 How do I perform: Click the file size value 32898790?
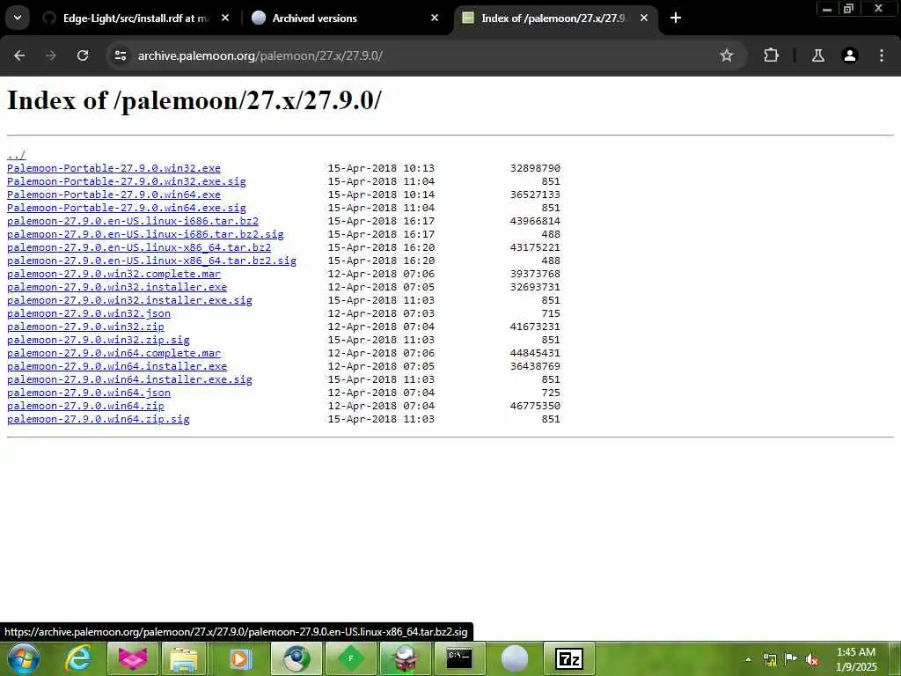point(535,168)
